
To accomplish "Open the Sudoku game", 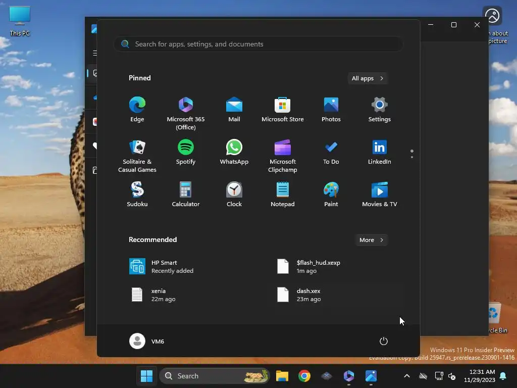I will click(137, 195).
